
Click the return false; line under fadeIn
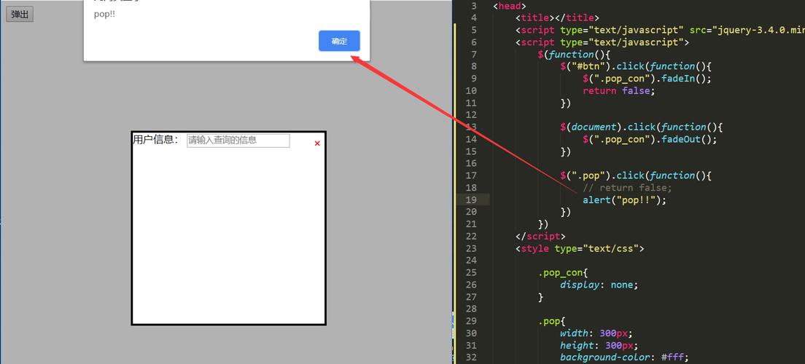coord(619,91)
